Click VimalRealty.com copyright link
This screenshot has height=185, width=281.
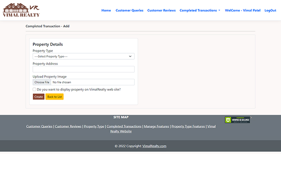(x=154, y=146)
